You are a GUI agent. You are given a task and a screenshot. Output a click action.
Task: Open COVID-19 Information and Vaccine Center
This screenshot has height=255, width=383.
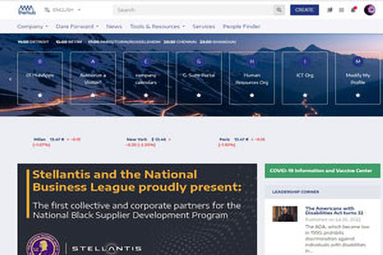click(322, 171)
